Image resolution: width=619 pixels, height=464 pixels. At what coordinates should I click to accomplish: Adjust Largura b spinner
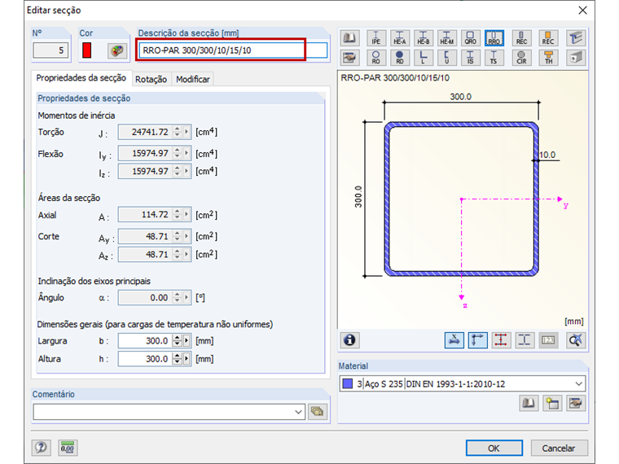pyautogui.click(x=178, y=341)
